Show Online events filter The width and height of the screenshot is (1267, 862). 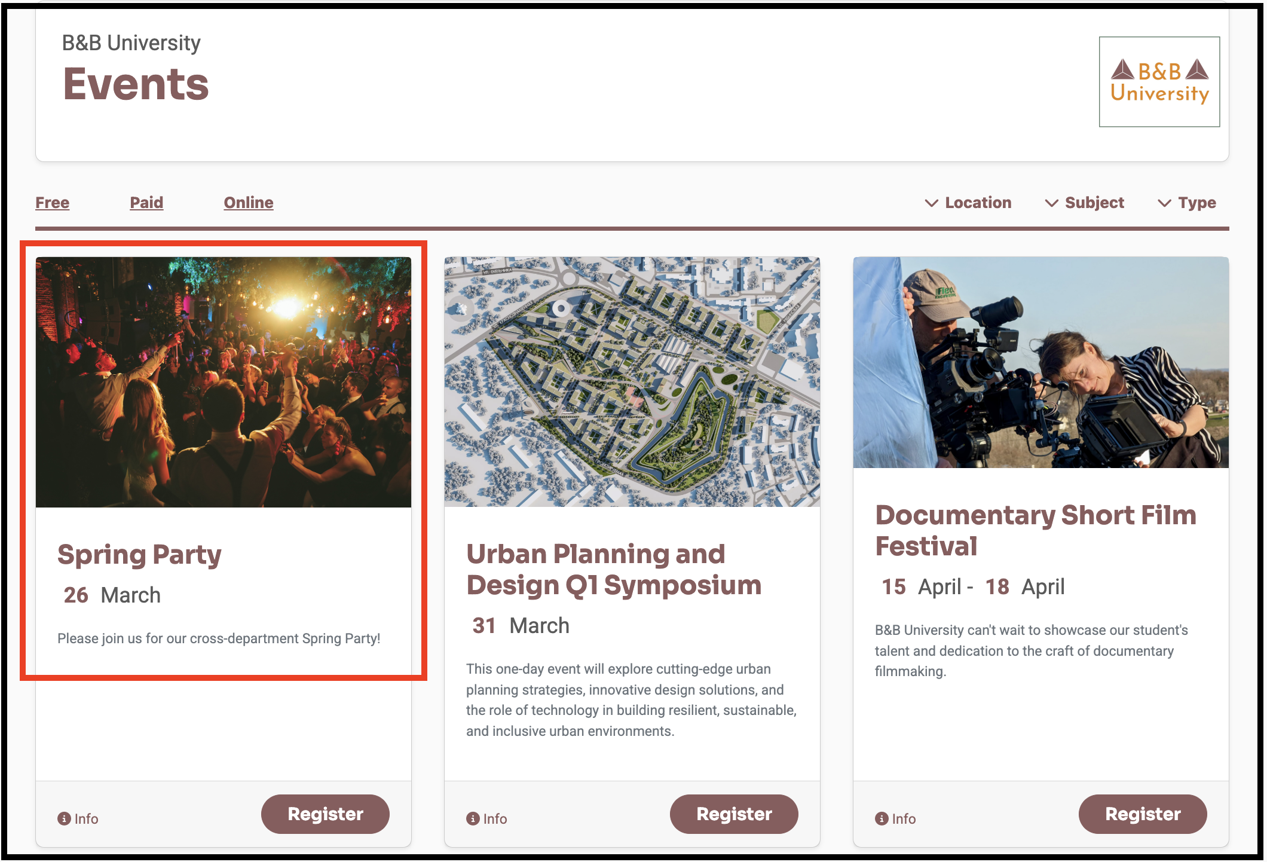point(249,203)
